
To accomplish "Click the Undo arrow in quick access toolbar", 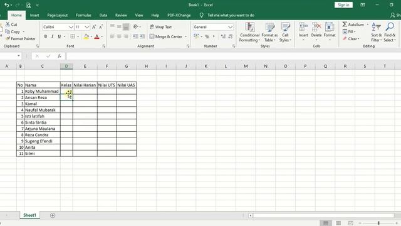I will [x=7, y=5].
